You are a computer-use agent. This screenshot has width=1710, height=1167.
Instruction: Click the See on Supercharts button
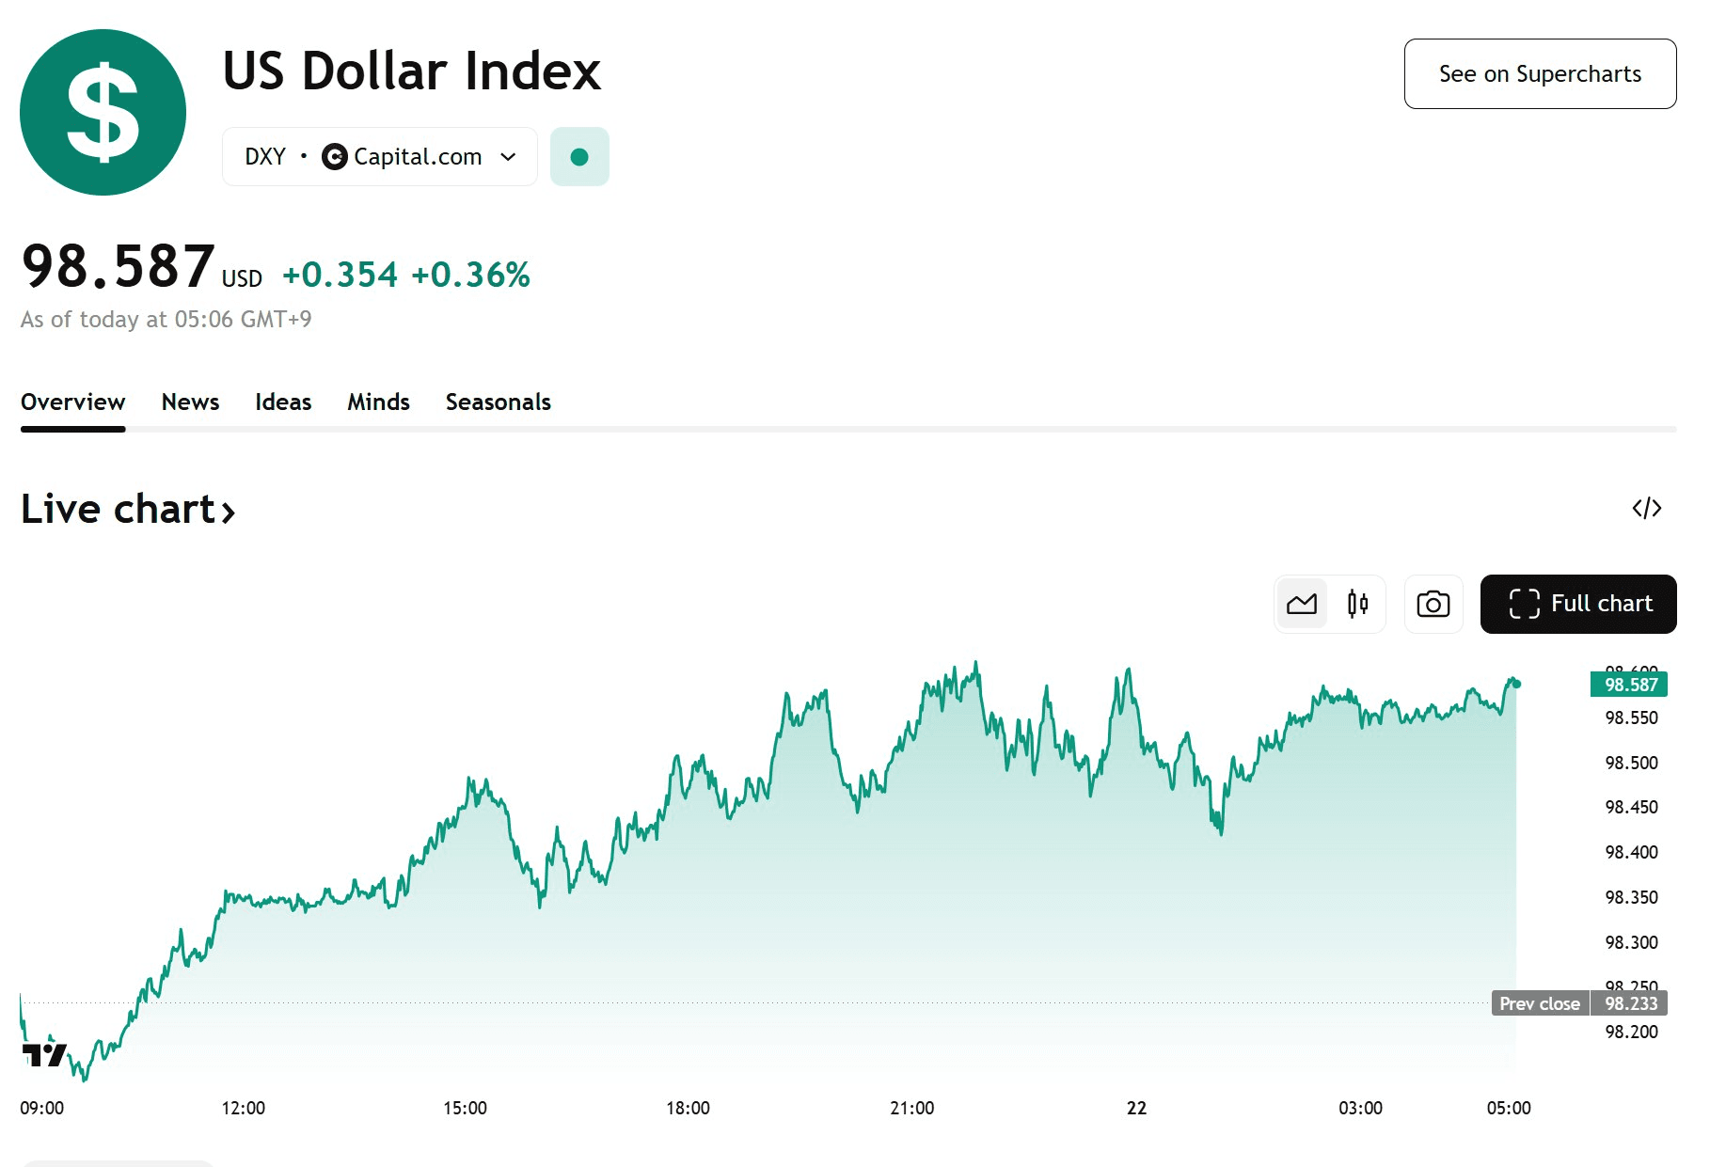point(1539,74)
